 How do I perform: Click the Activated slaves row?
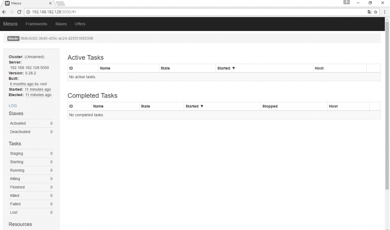pyautogui.click(x=31, y=123)
